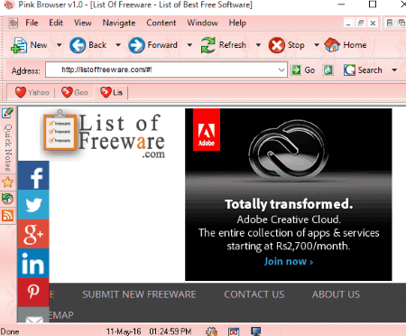The height and width of the screenshot is (336, 406).
Task: Click the Forward arrow icon
Action: click(136, 45)
